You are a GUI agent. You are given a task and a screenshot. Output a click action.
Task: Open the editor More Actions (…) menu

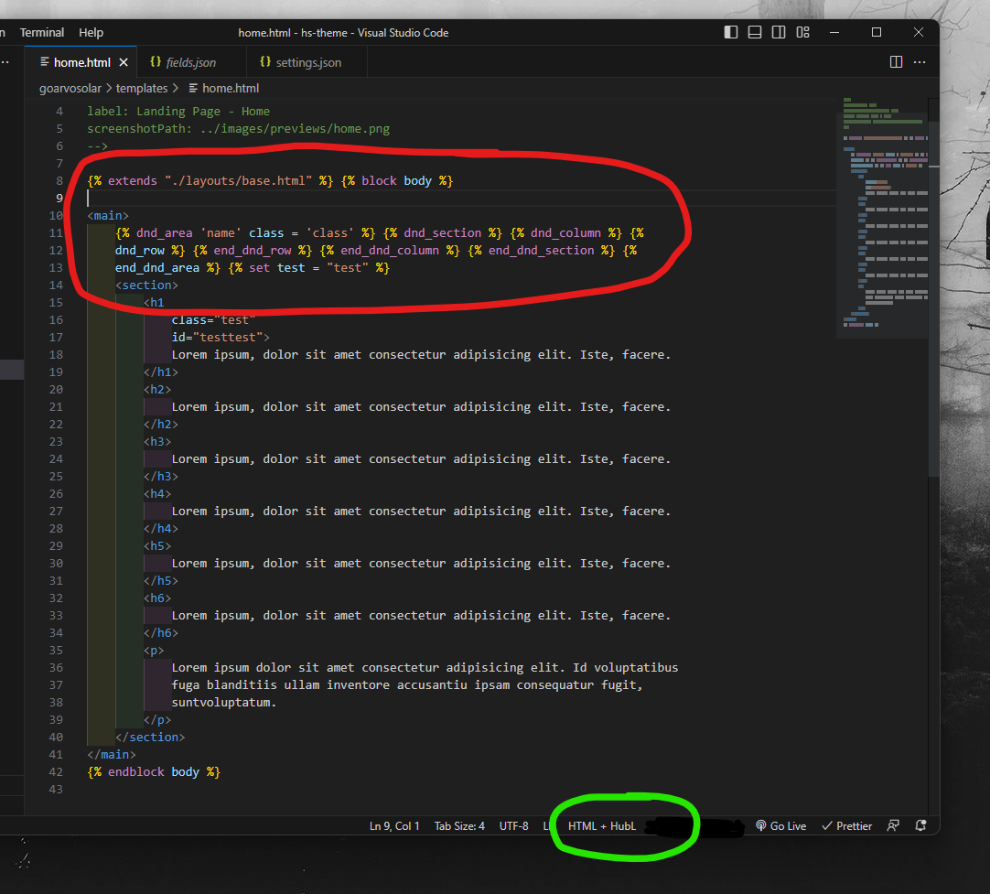(919, 62)
